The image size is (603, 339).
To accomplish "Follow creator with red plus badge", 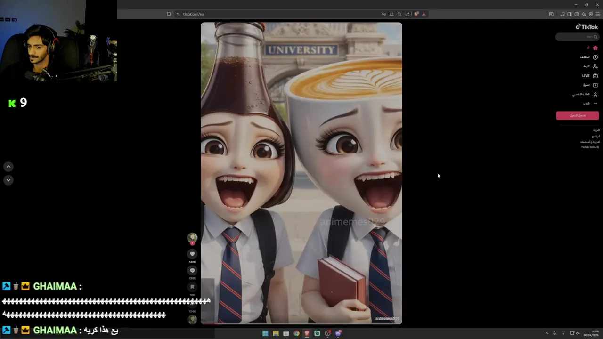I will [x=192, y=243].
